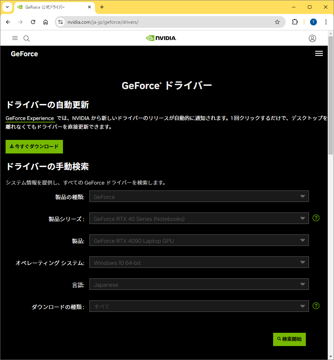Click the browser extensions puzzle icon
This screenshot has width=334, height=360.
pos(295,22)
